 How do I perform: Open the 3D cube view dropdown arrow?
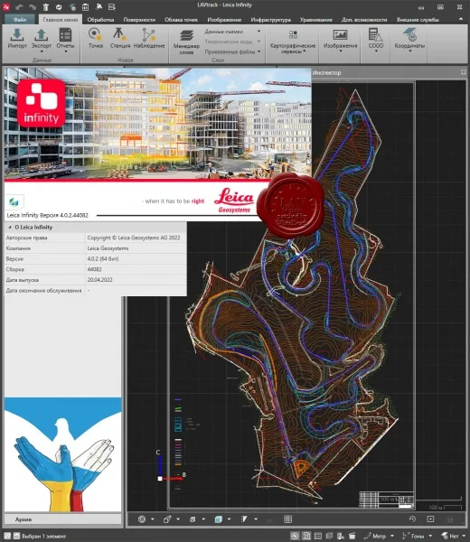coord(229,519)
